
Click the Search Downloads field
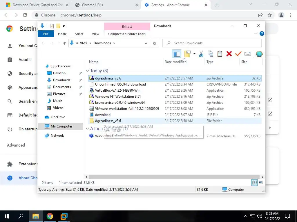click(212, 43)
